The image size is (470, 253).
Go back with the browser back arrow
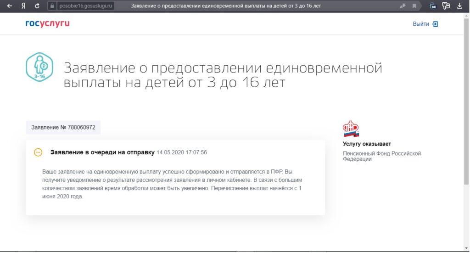tap(10, 6)
